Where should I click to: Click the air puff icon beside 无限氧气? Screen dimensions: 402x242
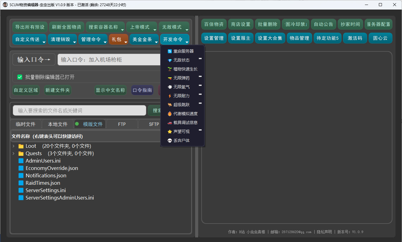pos(170,87)
